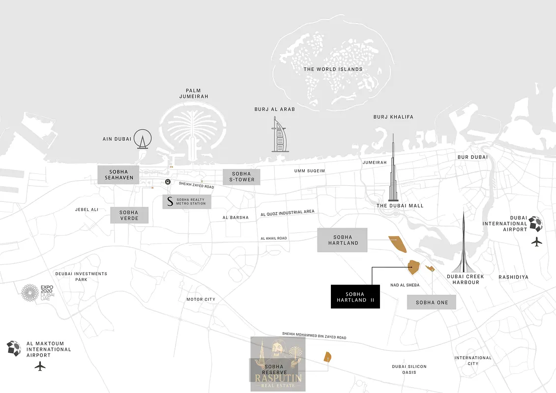Click The Dubai Mall text label
Screen dimensions: 556x393
point(400,205)
